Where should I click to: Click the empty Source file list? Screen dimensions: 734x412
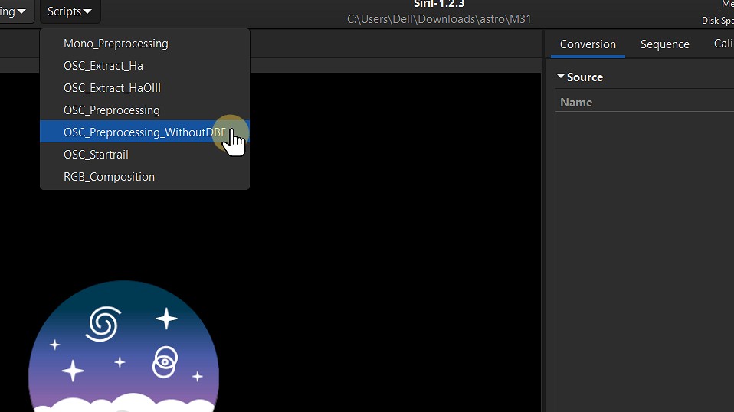tap(644, 253)
